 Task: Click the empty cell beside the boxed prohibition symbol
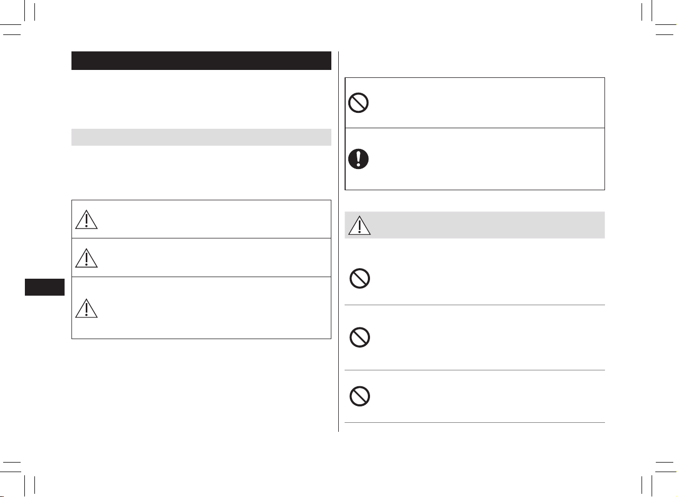[486, 103]
